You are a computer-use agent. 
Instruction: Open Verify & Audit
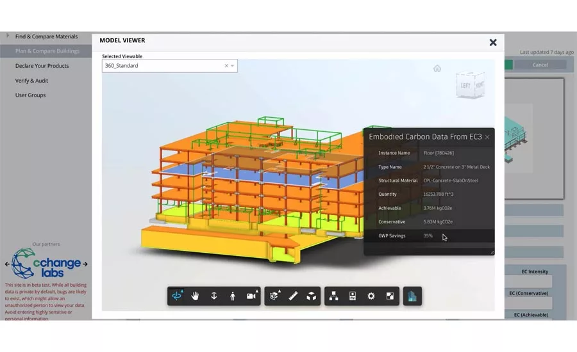31,81
